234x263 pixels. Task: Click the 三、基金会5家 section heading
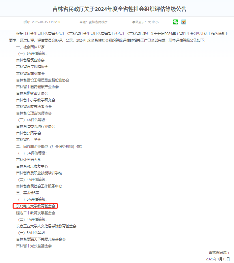28,193
